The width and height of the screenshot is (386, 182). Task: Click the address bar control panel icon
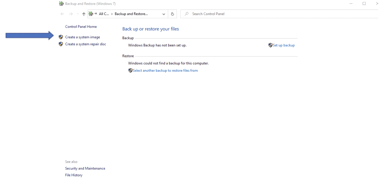tap(91, 14)
